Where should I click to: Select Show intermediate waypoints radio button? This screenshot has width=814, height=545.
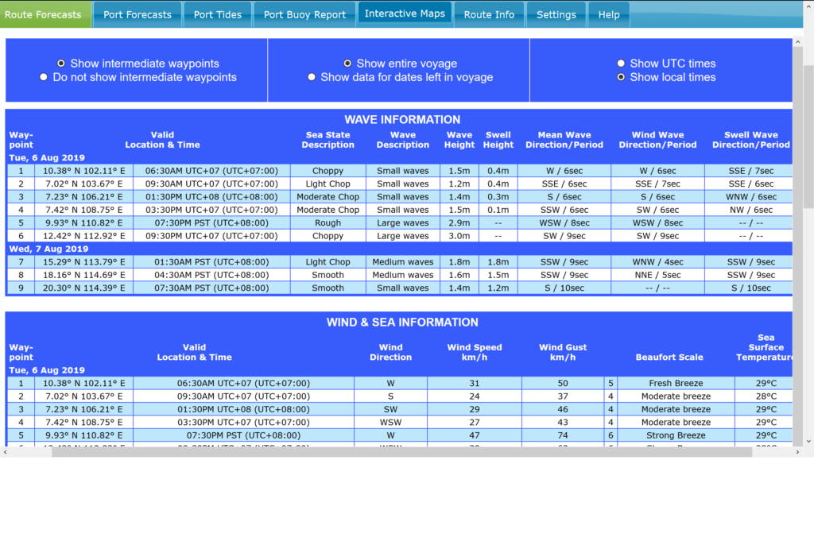pyautogui.click(x=61, y=64)
